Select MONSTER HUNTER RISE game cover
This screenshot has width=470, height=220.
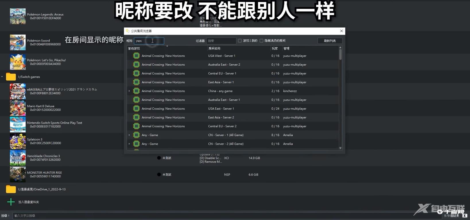point(18,174)
